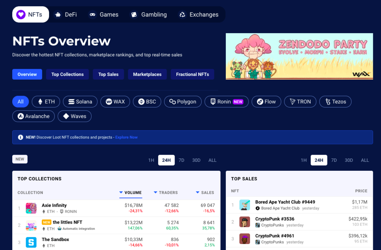Sort collections by Sales column
Screen dimensions: 381x250
[x=205, y=192]
